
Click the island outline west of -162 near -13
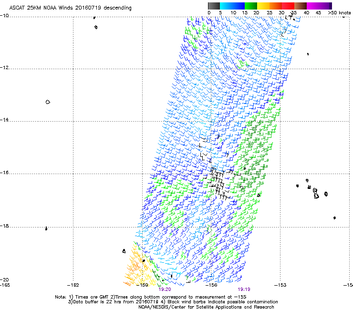tap(48, 102)
